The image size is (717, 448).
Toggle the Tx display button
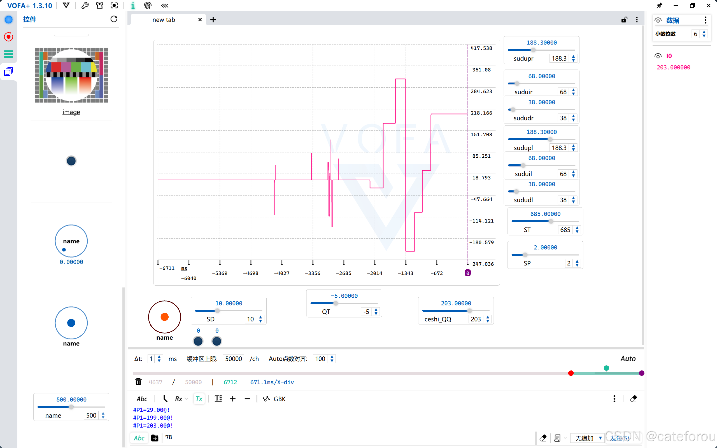[199, 399]
